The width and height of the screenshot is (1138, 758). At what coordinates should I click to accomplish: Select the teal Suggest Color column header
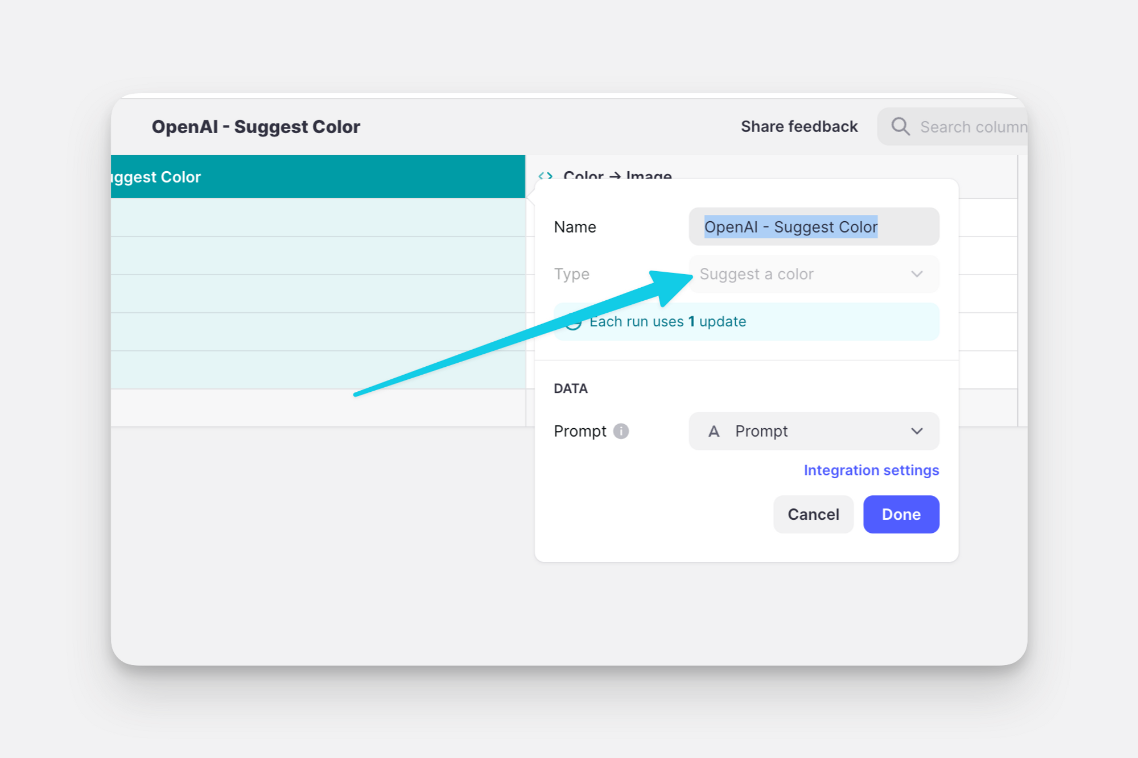(318, 177)
